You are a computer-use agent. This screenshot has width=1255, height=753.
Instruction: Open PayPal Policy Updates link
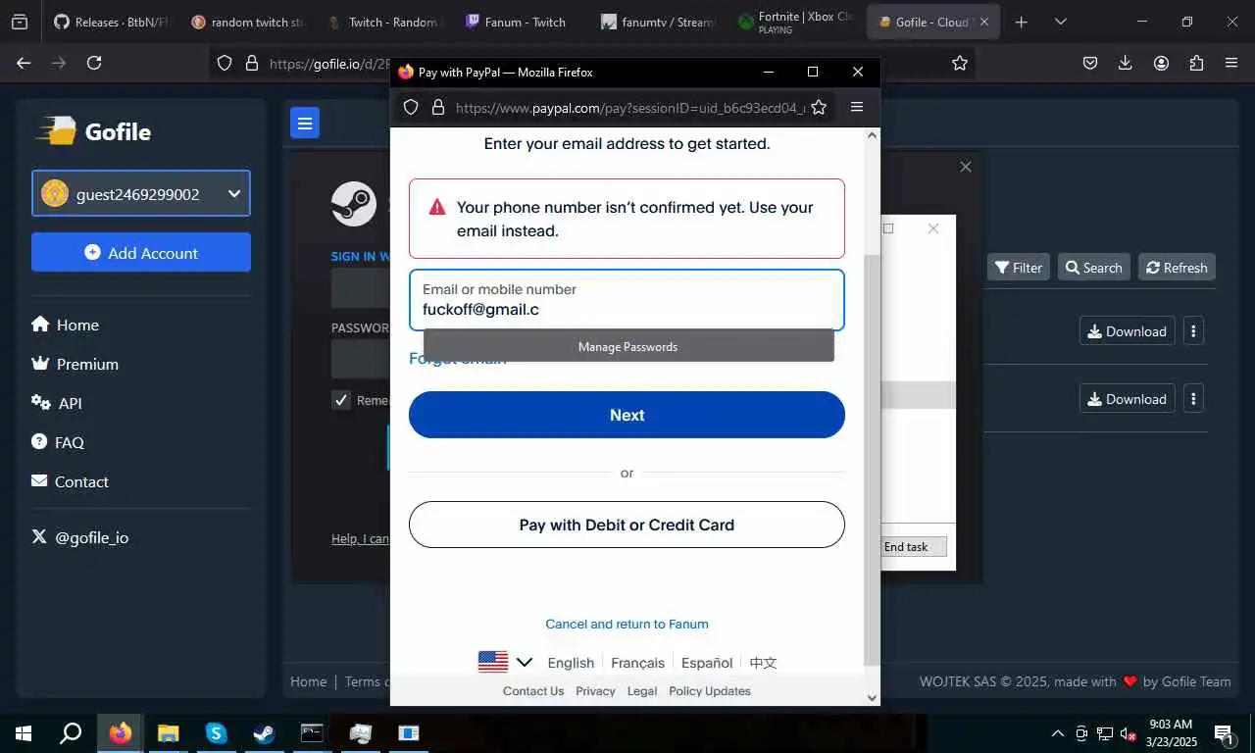coord(710,690)
